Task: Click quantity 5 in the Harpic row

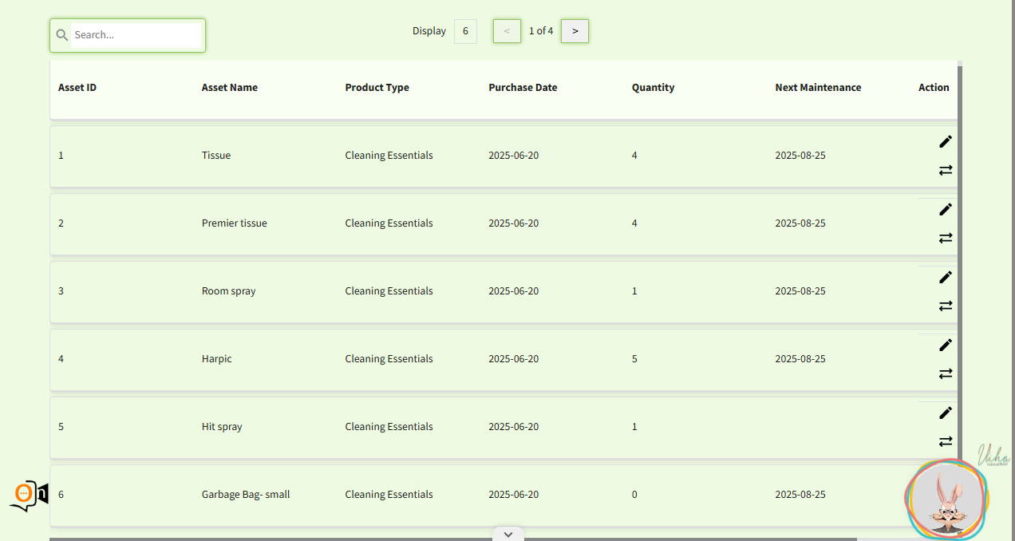Action: [634, 359]
